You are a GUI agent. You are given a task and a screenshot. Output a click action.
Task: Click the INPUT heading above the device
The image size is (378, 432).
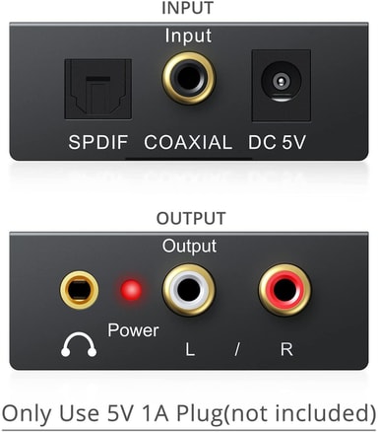(x=188, y=8)
